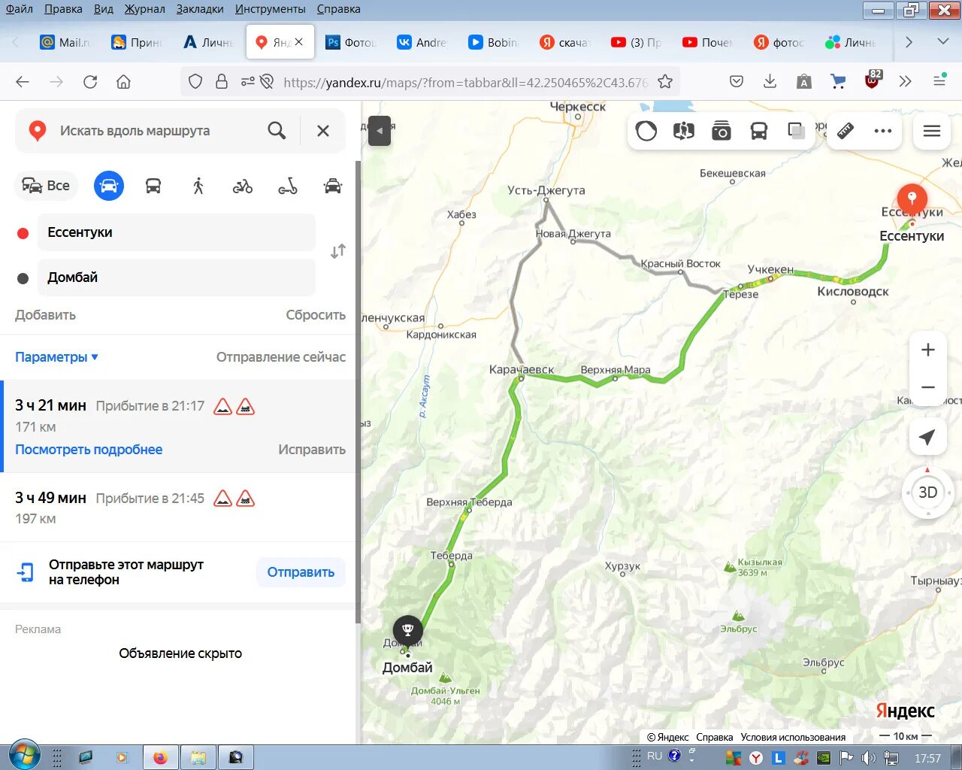This screenshot has width=962, height=770.
Task: Switch to scooter route mode
Action: pos(288,186)
